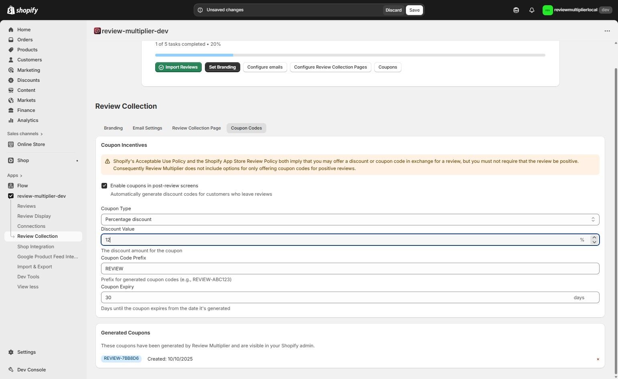The height and width of the screenshot is (379, 618).
Task: Save the unsaved changes
Action: pyautogui.click(x=414, y=10)
